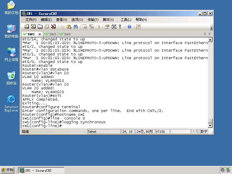
Task: Click the 数字 num lock indicator
Action: pos(204,132)
